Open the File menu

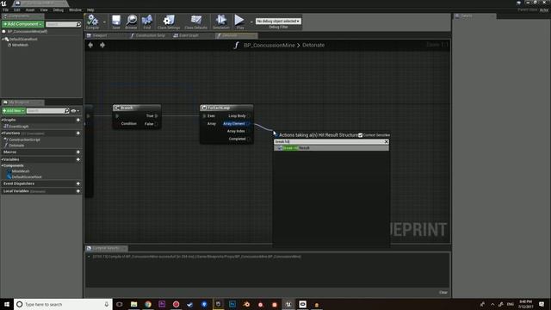[6, 9]
